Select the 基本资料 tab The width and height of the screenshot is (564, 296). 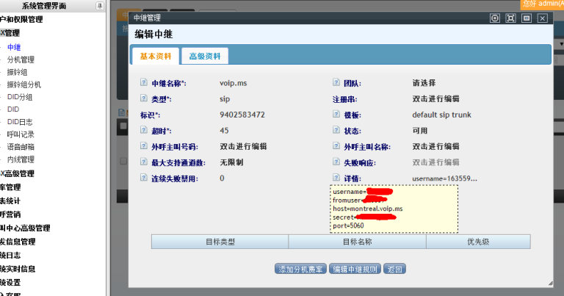click(154, 57)
